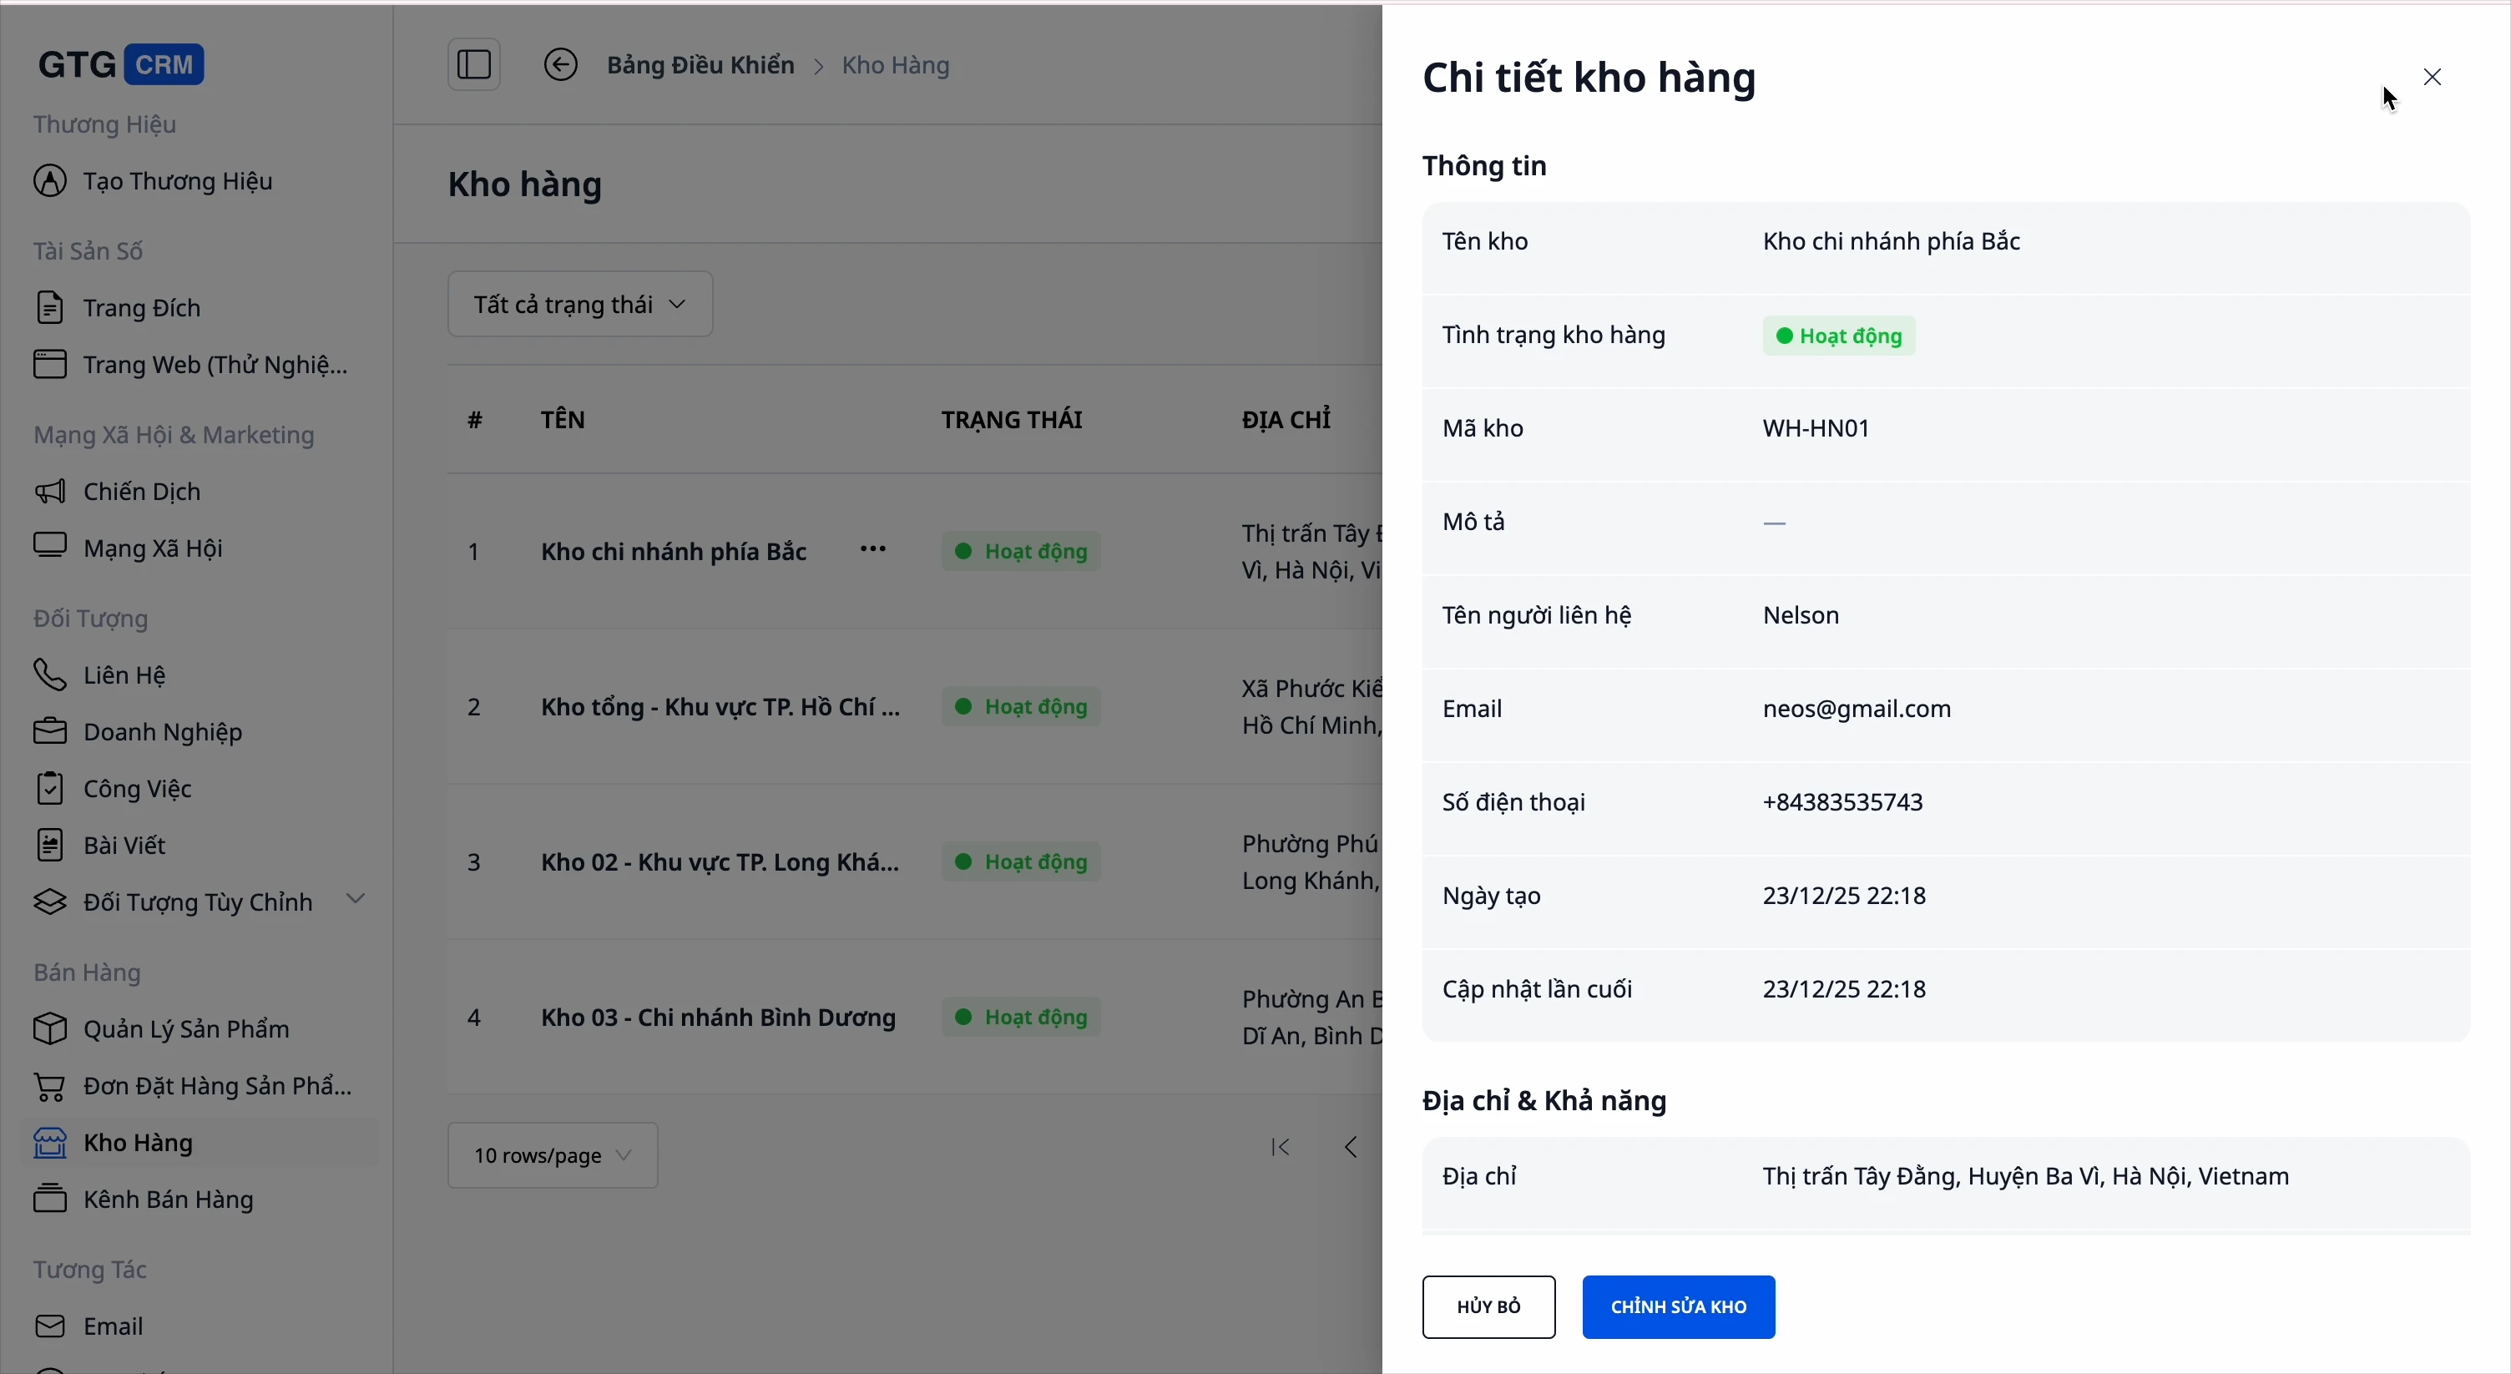Open Đơn Đặt Hàng shopping cart icon
Screen dimensions: 2511x1374
pos(50,1085)
